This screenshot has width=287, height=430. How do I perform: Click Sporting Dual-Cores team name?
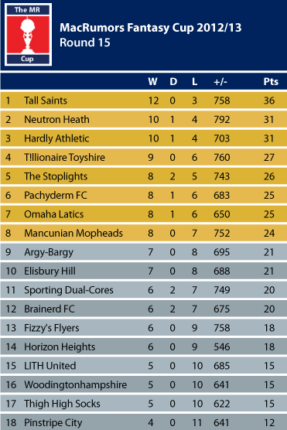click(69, 290)
